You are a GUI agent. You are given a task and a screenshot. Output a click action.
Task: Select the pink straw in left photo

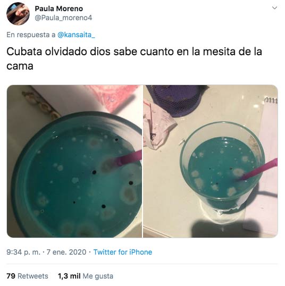point(128,158)
